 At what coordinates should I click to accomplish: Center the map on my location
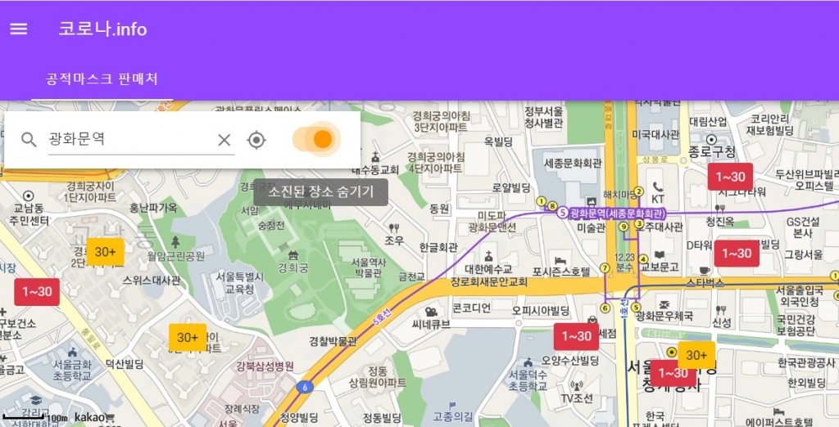(x=256, y=140)
